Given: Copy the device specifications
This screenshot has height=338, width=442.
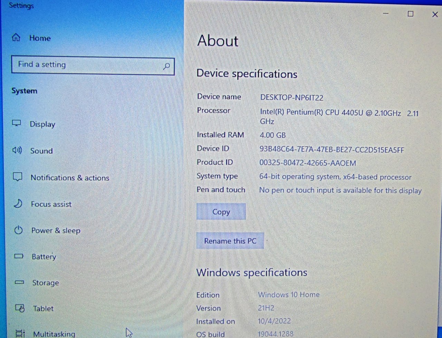Looking at the screenshot, I should [x=221, y=212].
